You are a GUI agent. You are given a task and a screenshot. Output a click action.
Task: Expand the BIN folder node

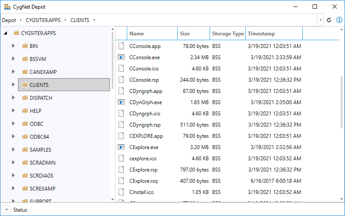tap(13, 46)
